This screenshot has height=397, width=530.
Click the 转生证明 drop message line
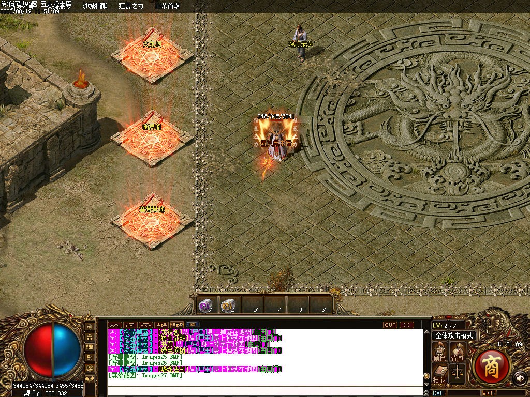coord(195,338)
